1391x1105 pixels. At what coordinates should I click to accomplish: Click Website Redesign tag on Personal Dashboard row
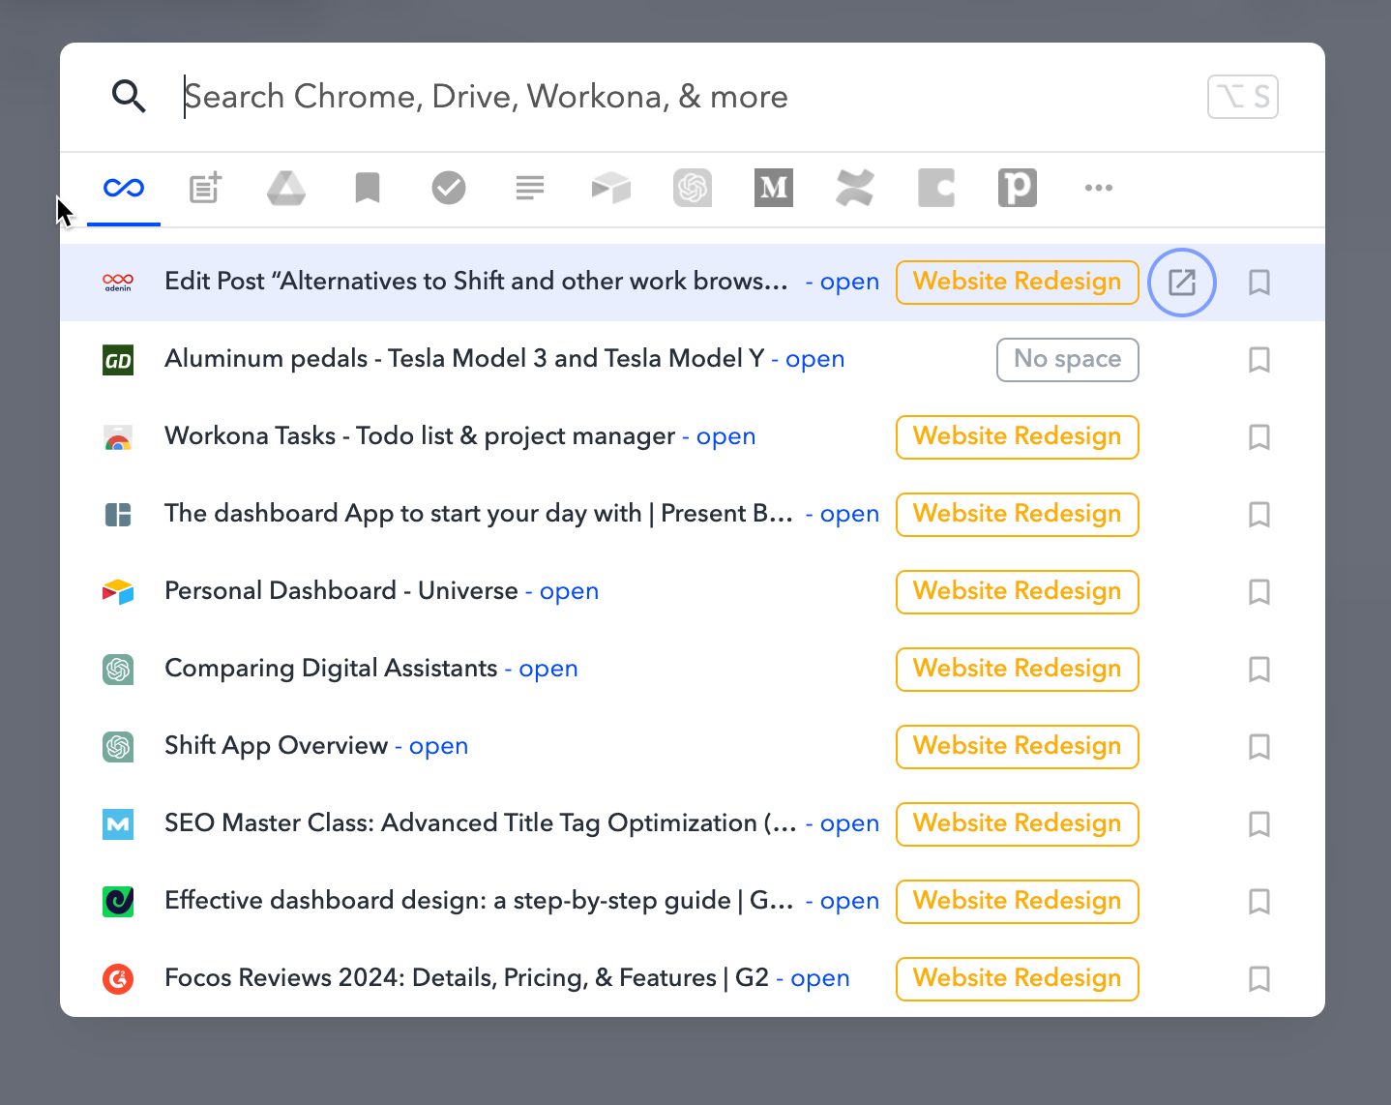coord(1018,592)
